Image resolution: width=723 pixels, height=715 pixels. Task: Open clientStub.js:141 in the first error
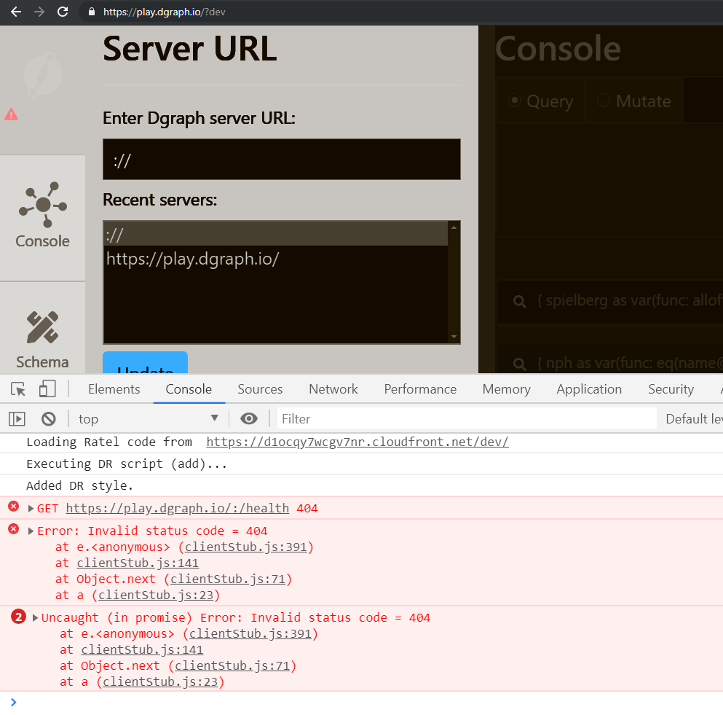(138, 563)
